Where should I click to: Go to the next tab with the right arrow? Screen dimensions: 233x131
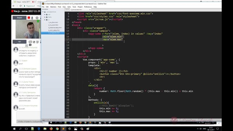coord(68,10)
